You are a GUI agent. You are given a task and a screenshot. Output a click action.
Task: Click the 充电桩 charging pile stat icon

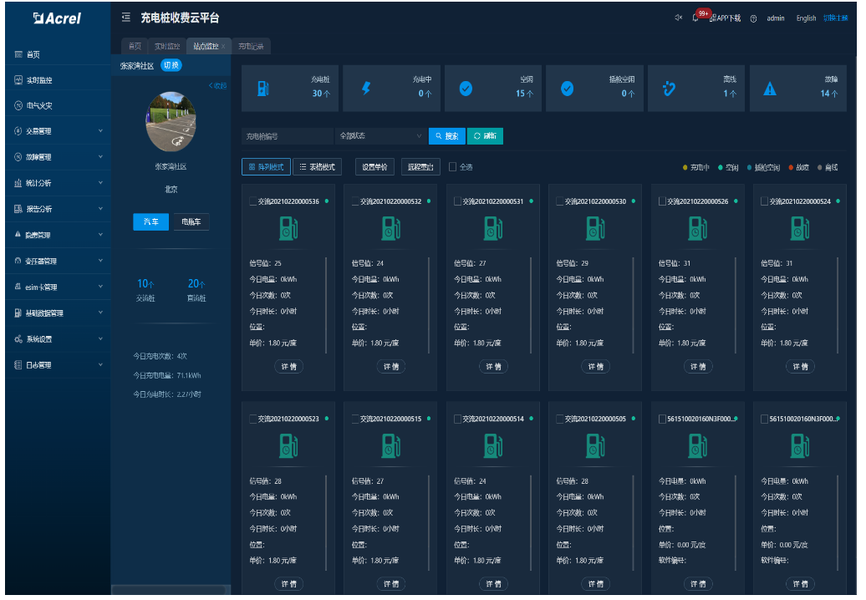pos(262,89)
